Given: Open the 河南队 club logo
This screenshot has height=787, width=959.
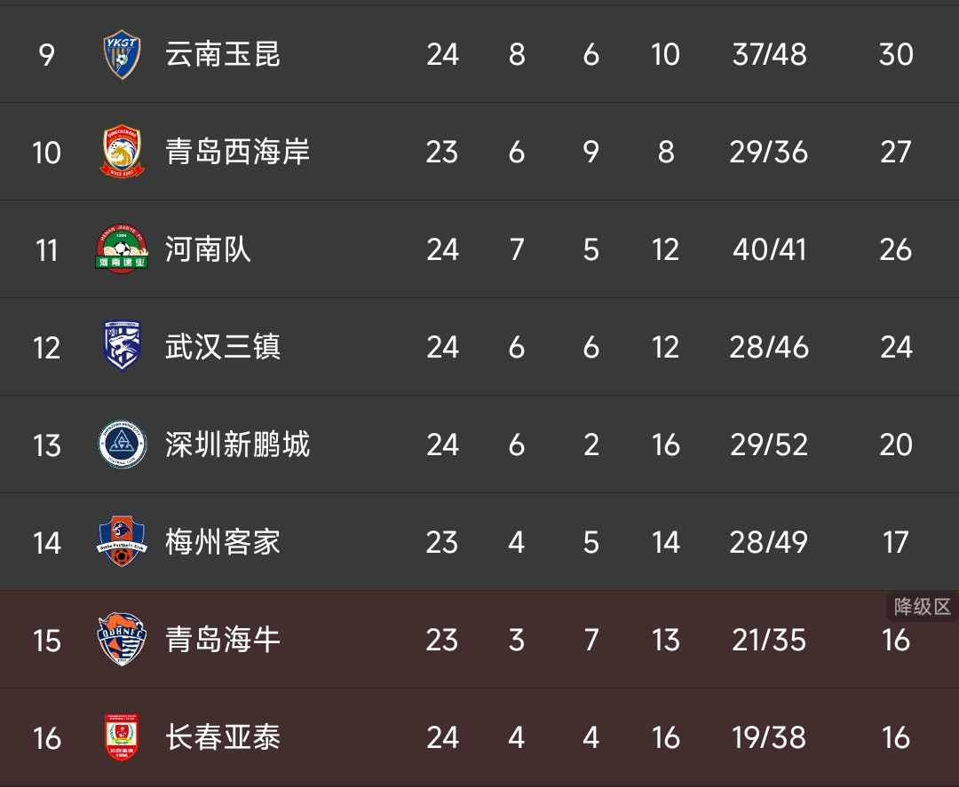Looking at the screenshot, I should pyautogui.click(x=122, y=249).
